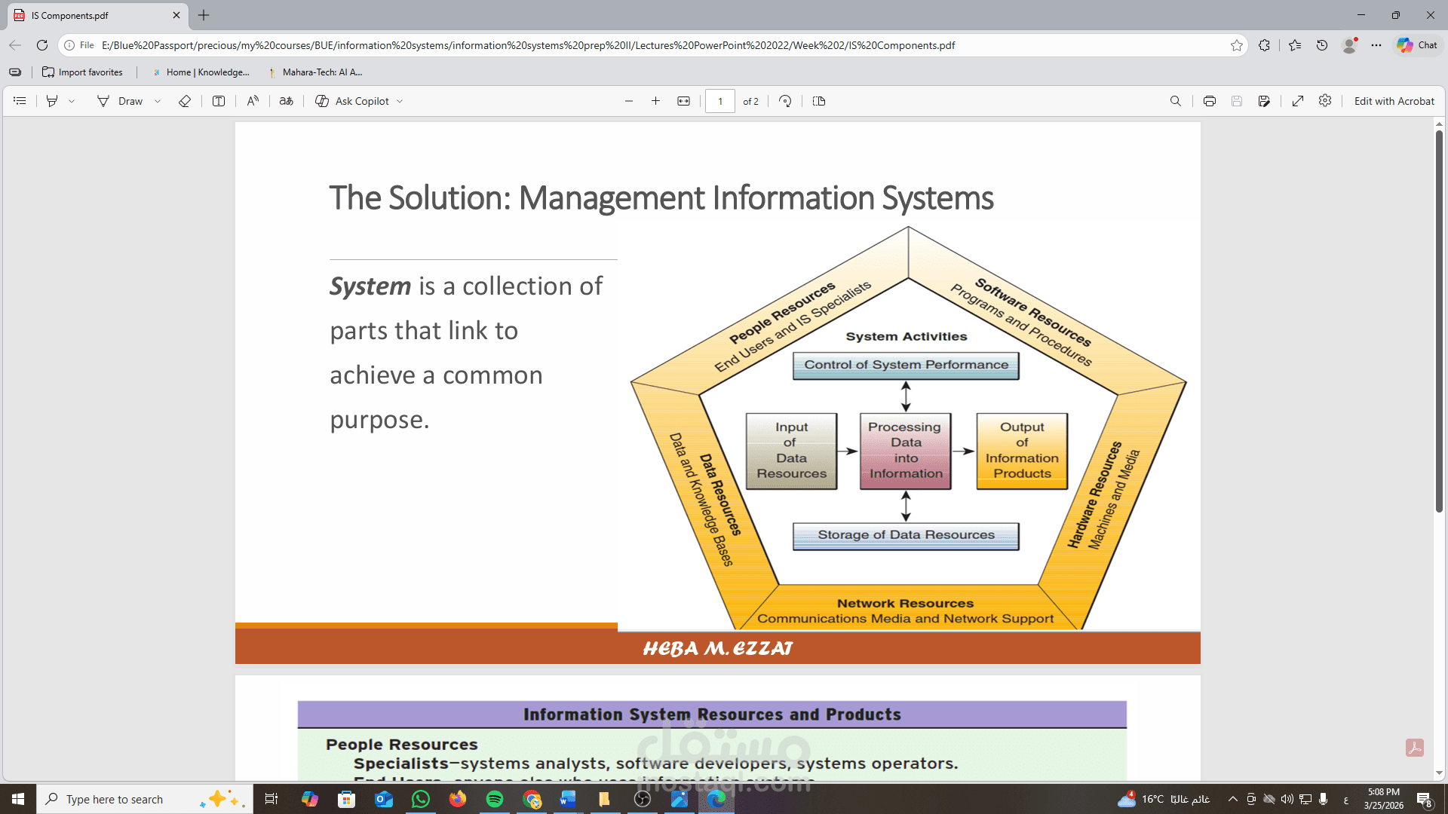Click the Translate icon in PDF toolbar
1448x814 pixels.
(x=287, y=101)
